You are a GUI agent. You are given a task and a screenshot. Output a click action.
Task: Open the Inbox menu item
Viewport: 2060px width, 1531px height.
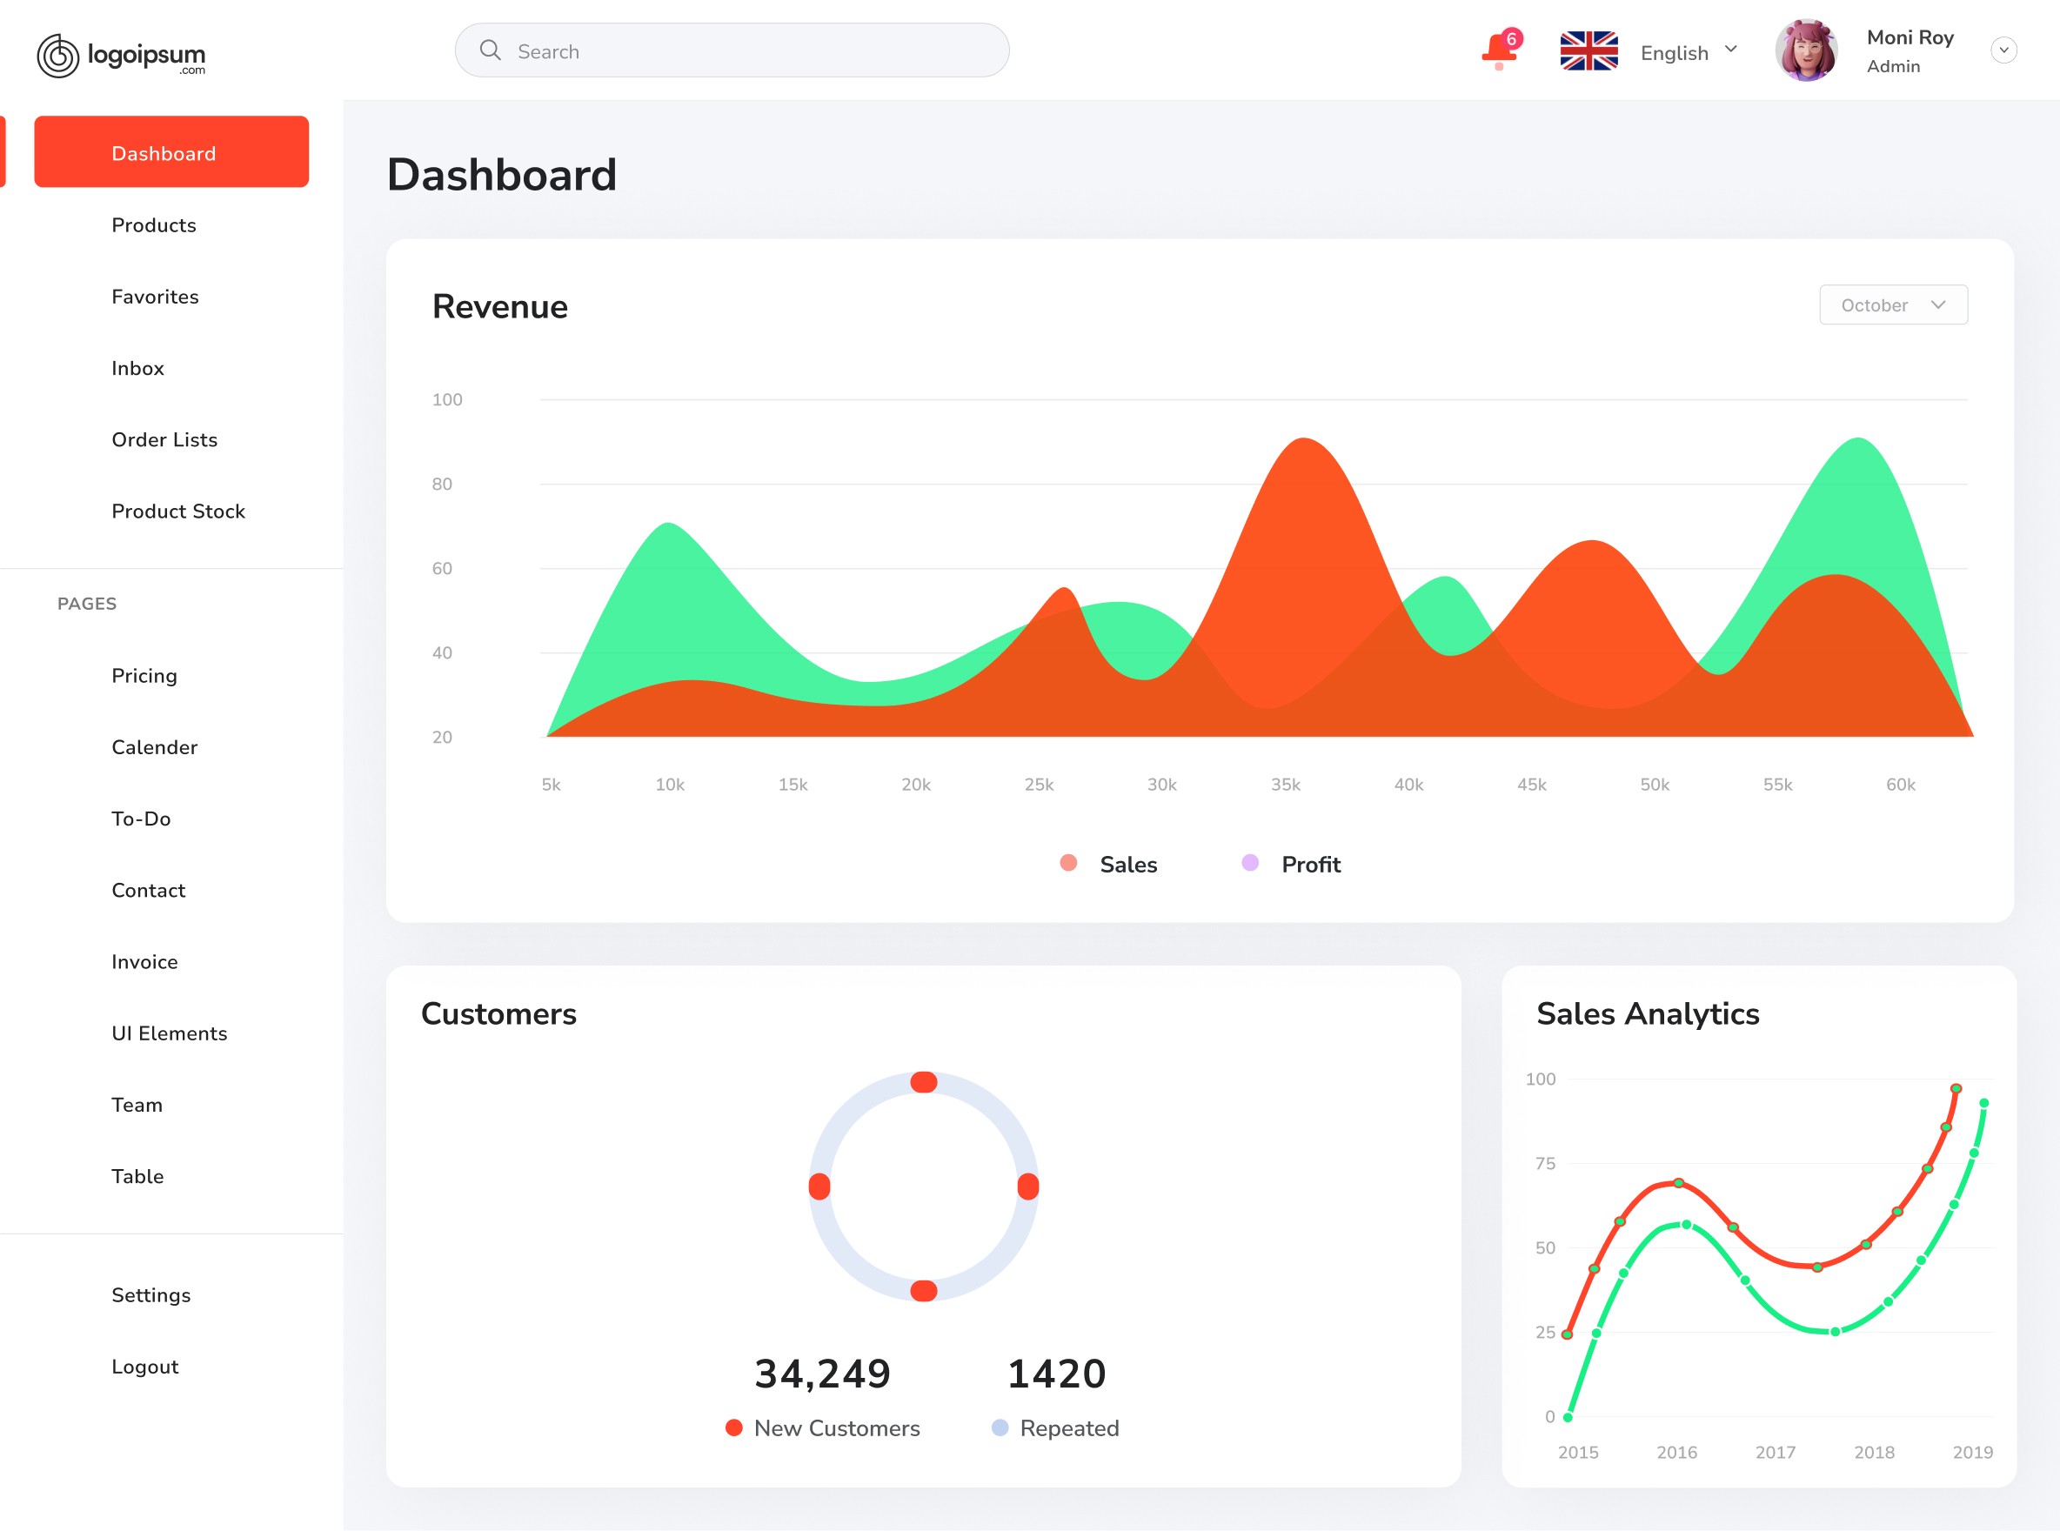point(137,368)
